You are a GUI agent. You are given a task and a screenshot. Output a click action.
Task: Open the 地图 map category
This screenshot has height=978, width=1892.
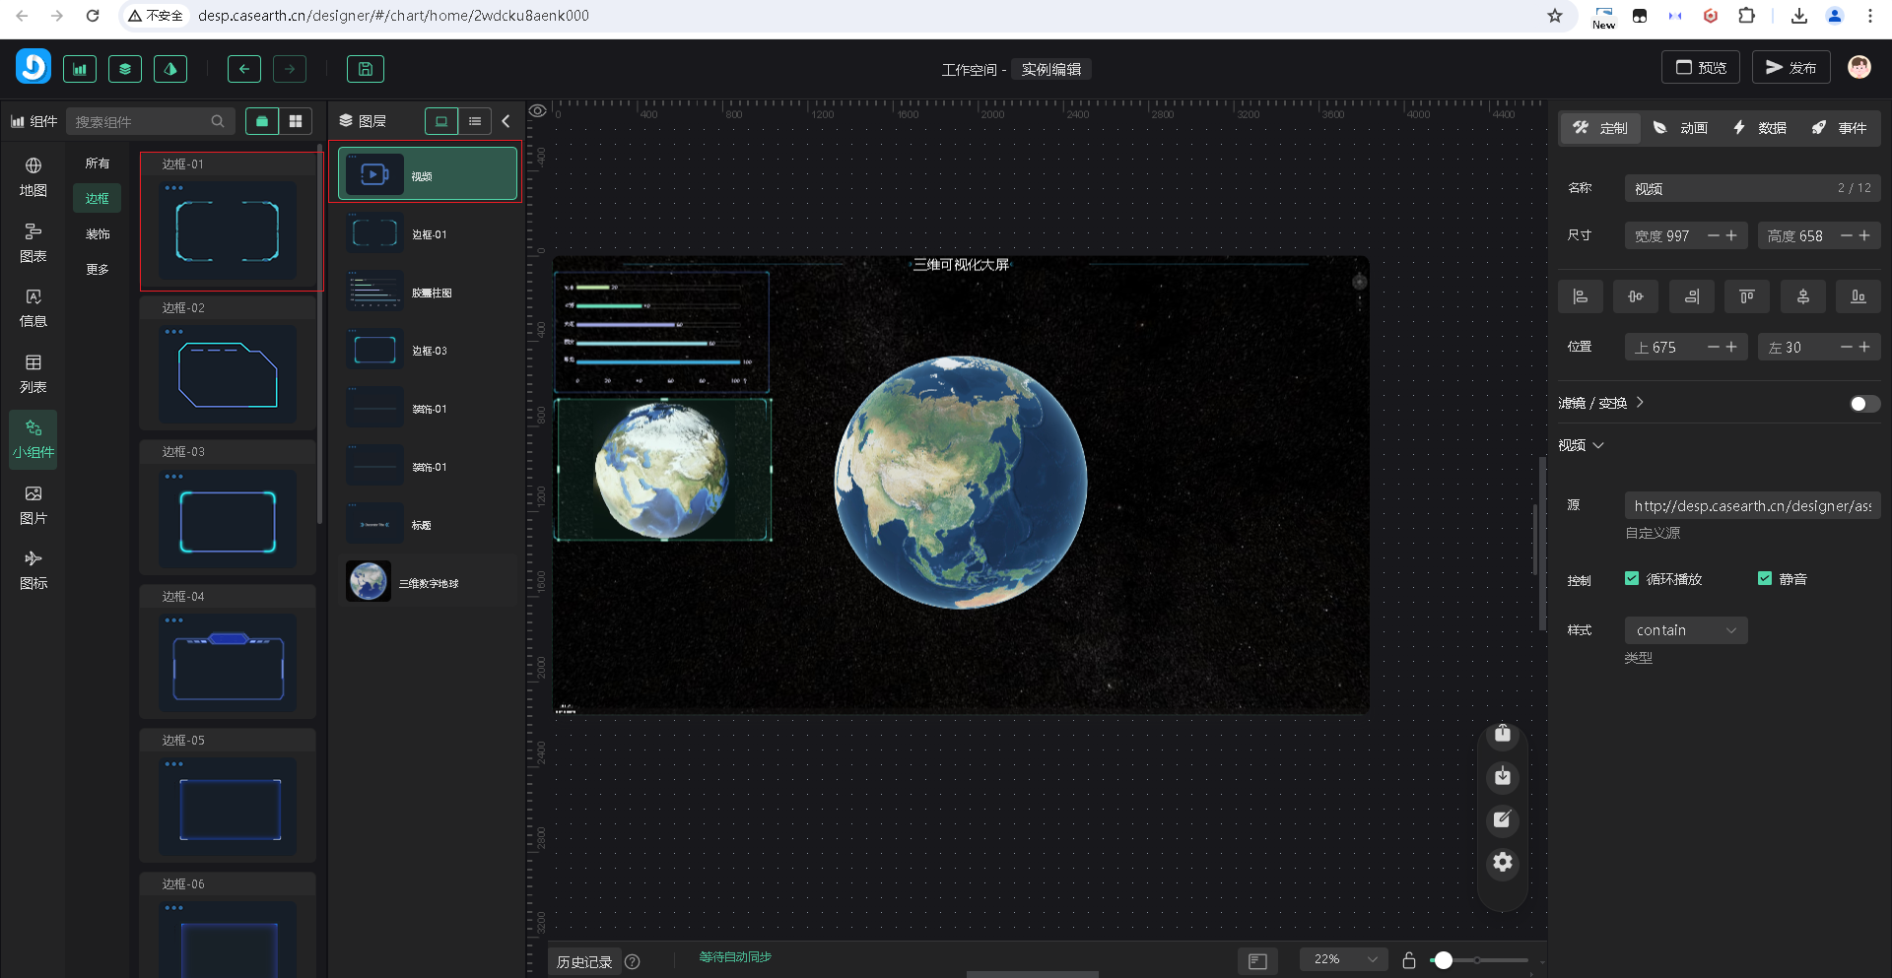34,177
